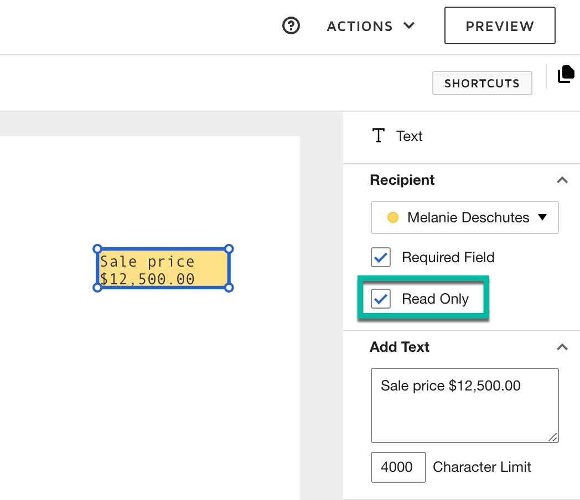This screenshot has width=580, height=500.
Task: Open the ACTIONS dropdown menu
Action: (371, 26)
